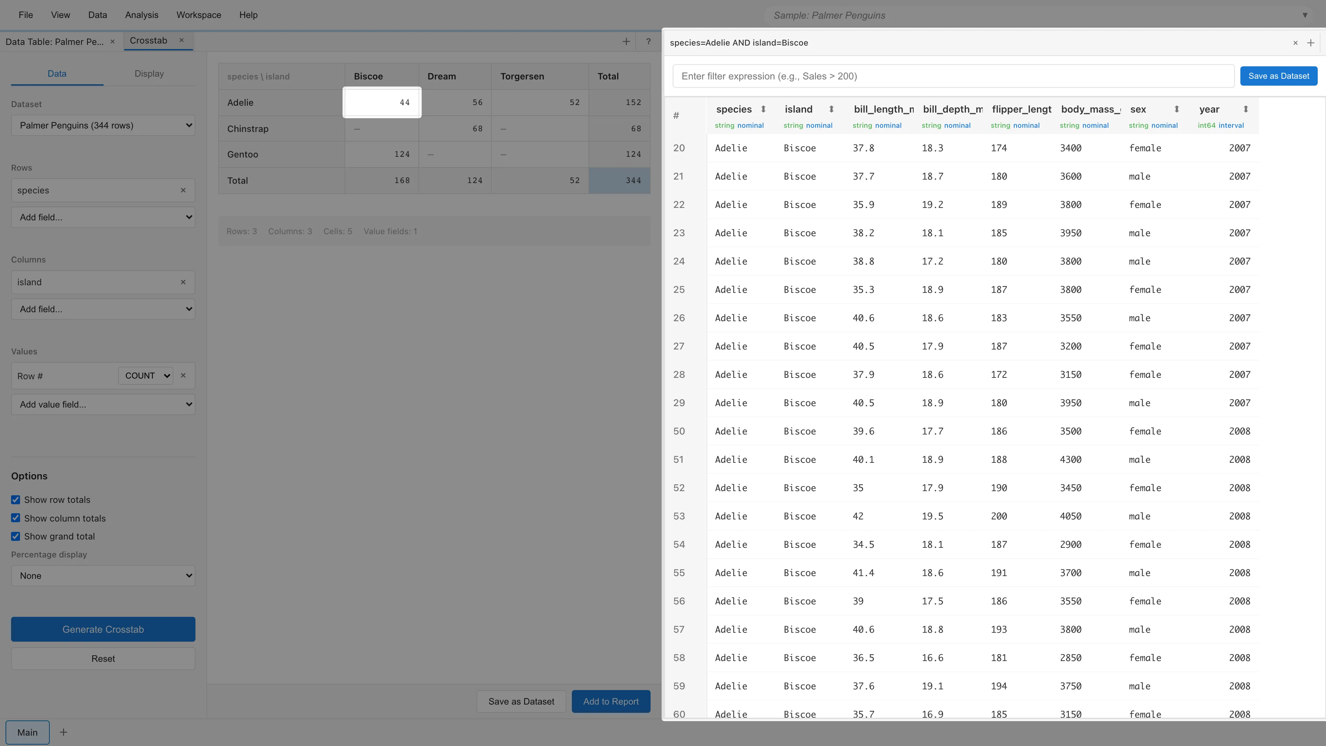Viewport: 1326px width, 746px height.
Task: Sort the sex column
Action: pos(1177,109)
